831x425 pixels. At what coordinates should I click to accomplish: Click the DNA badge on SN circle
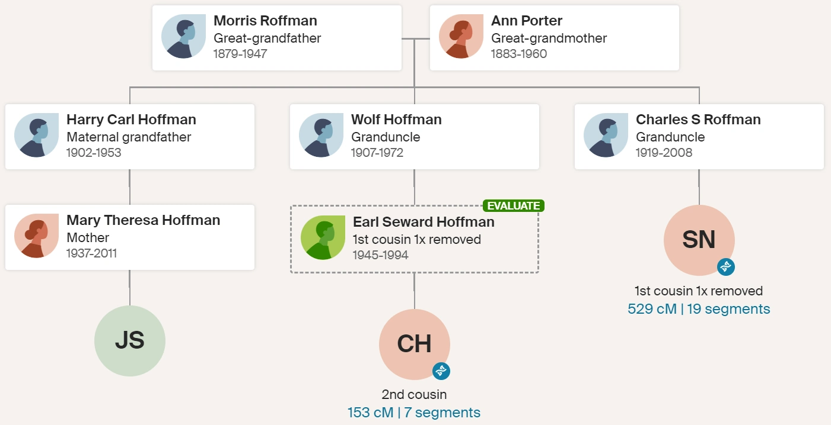tap(726, 267)
